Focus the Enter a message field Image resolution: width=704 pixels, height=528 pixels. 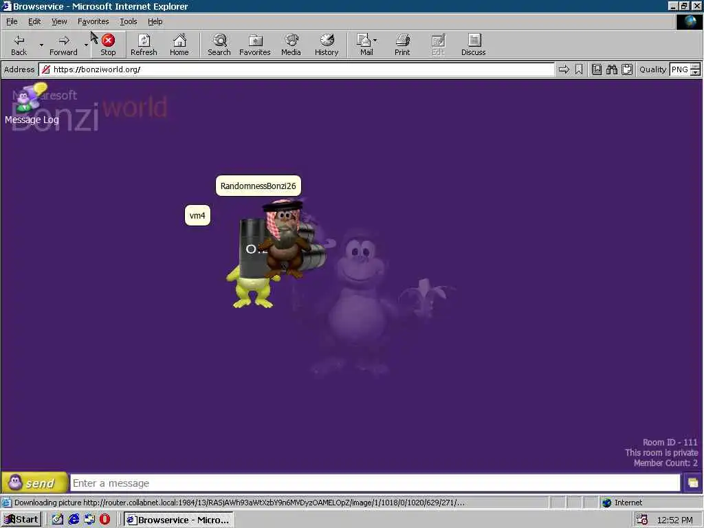click(375, 483)
